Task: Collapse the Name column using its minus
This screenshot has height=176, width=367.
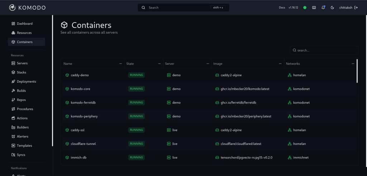Action: tap(120, 64)
